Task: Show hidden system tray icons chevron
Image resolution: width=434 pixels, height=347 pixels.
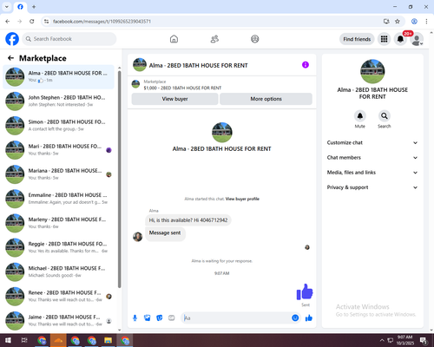Action: [382, 340]
